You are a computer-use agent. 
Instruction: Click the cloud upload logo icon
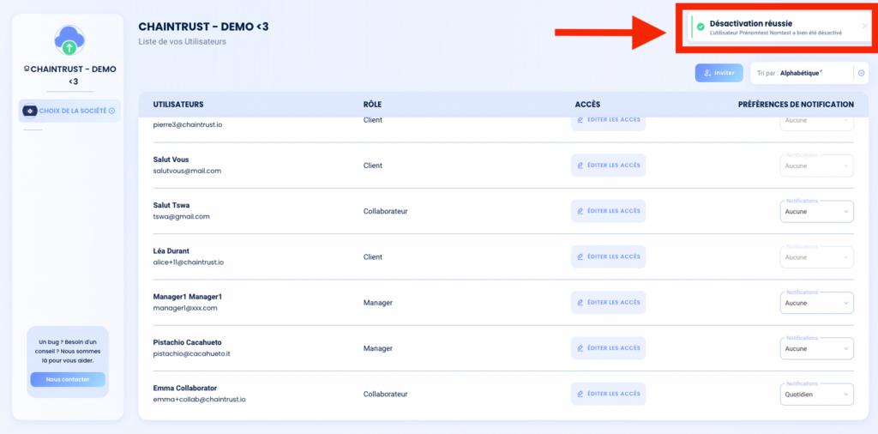pyautogui.click(x=69, y=40)
